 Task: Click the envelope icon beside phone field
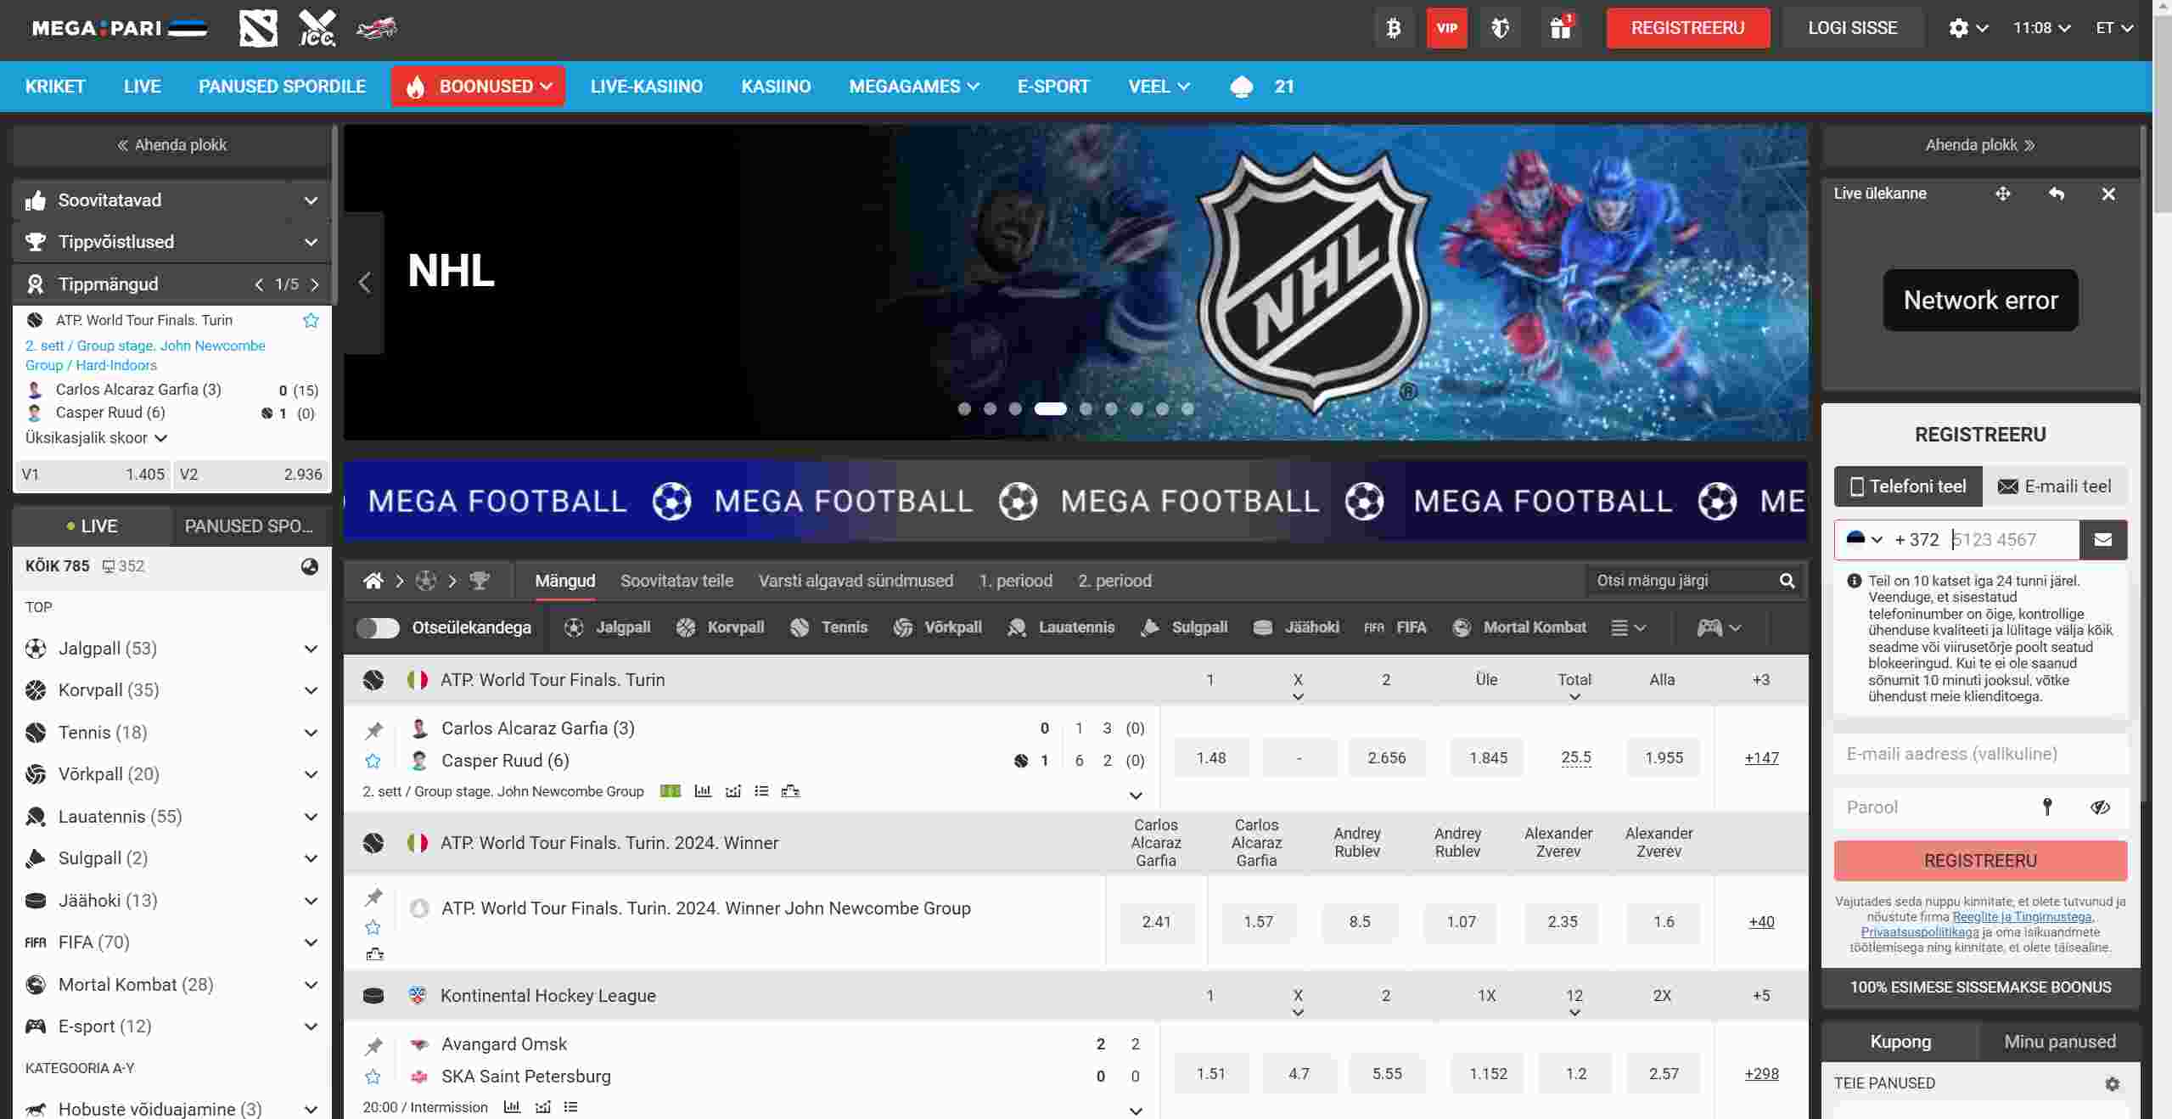2103,540
